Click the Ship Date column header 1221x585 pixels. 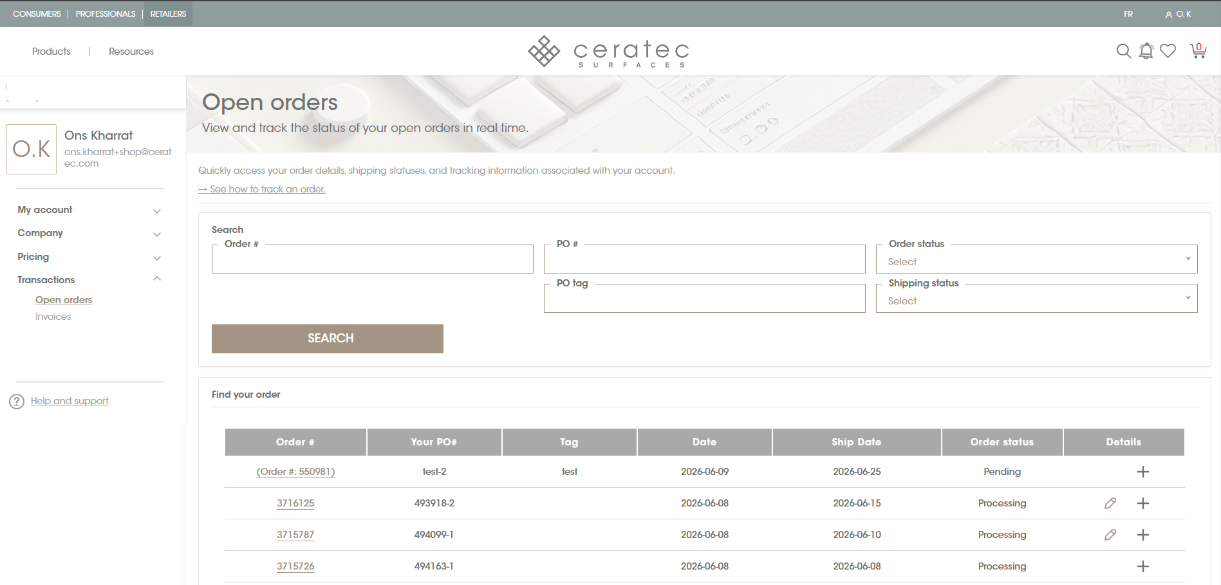click(x=857, y=442)
